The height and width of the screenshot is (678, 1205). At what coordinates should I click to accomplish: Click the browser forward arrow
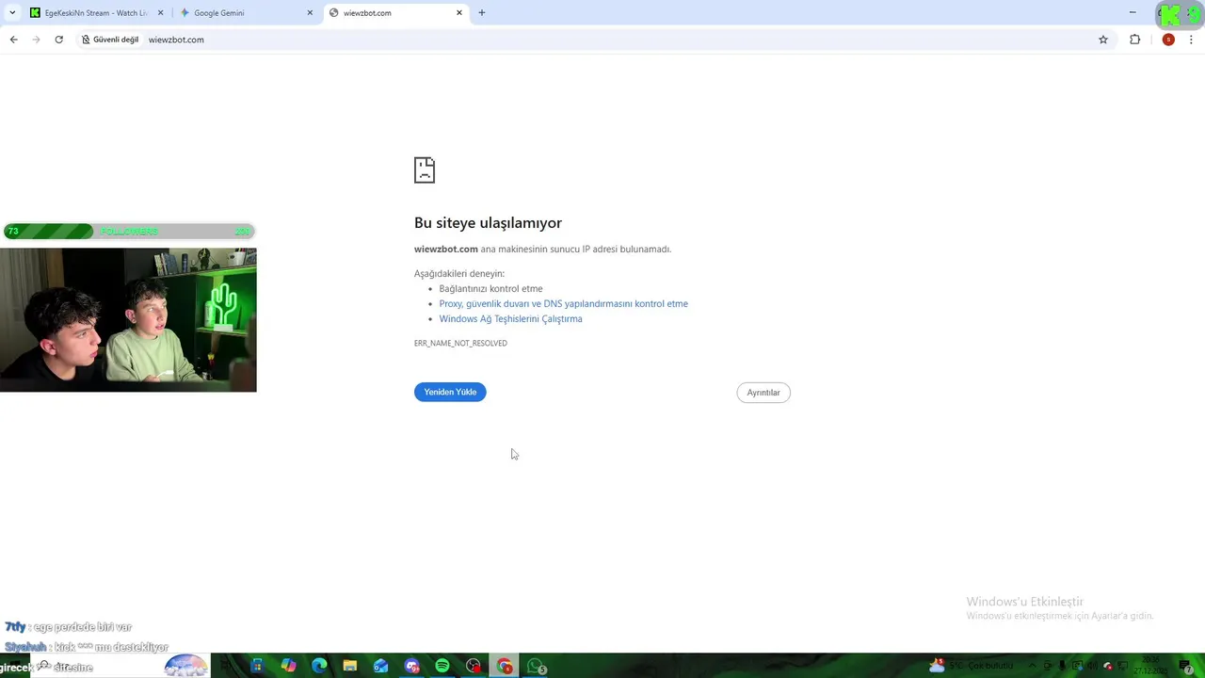pyautogui.click(x=36, y=40)
